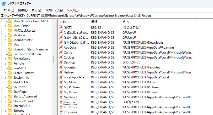
Task: Click the {374DE290-123F value icon
Action: (x=61, y=42)
